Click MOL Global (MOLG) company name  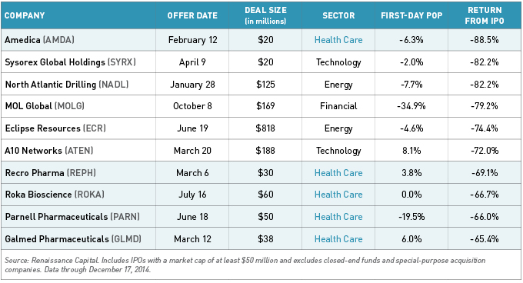pyautogui.click(x=45, y=106)
